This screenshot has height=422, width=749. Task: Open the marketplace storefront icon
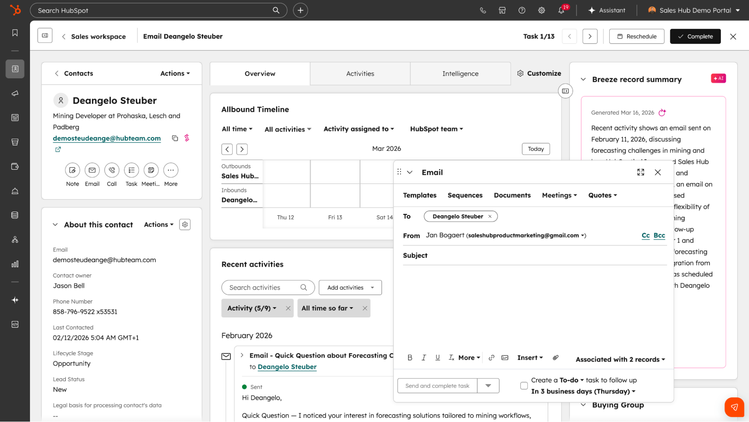point(502,11)
